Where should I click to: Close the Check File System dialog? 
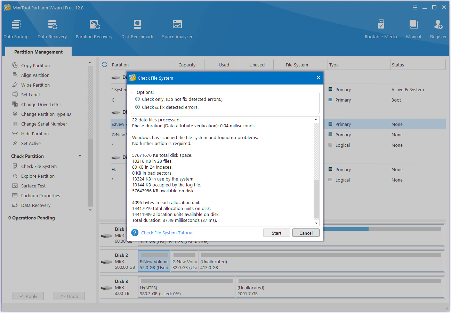tap(318, 78)
